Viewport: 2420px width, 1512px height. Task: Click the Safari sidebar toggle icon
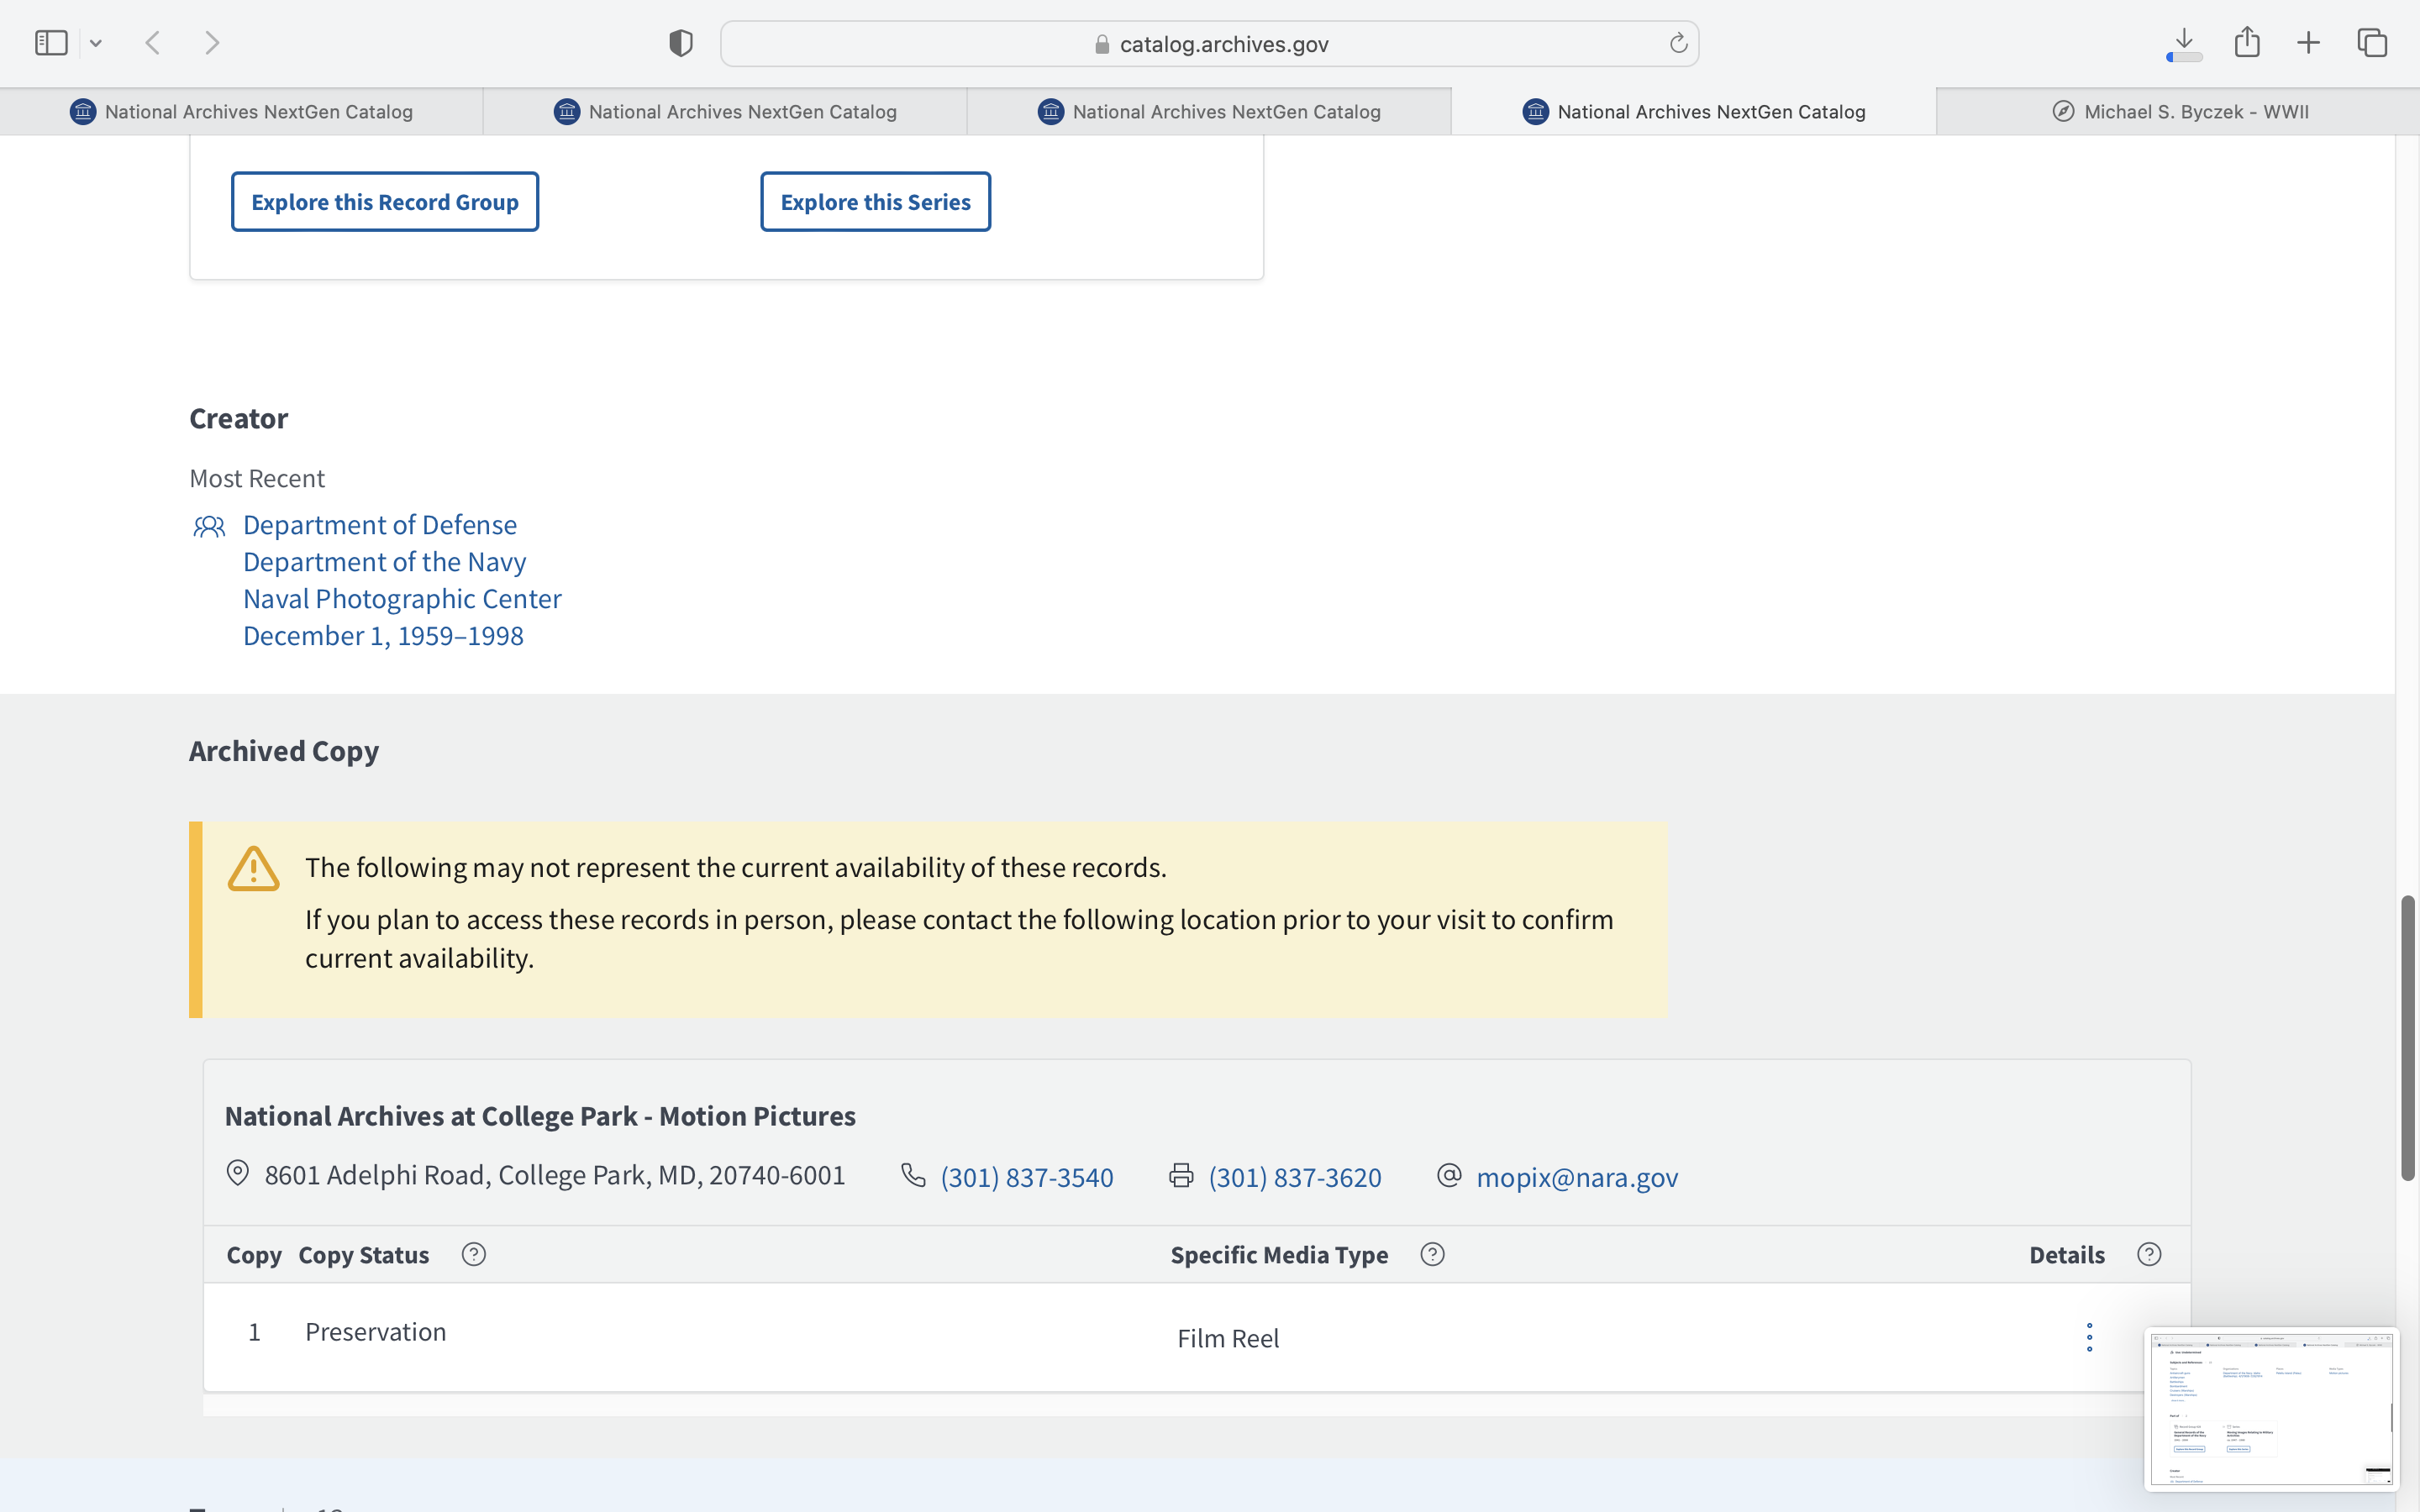pos(51,43)
